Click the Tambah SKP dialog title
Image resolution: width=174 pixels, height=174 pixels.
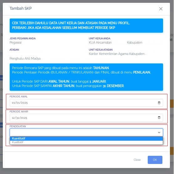click(x=21, y=8)
